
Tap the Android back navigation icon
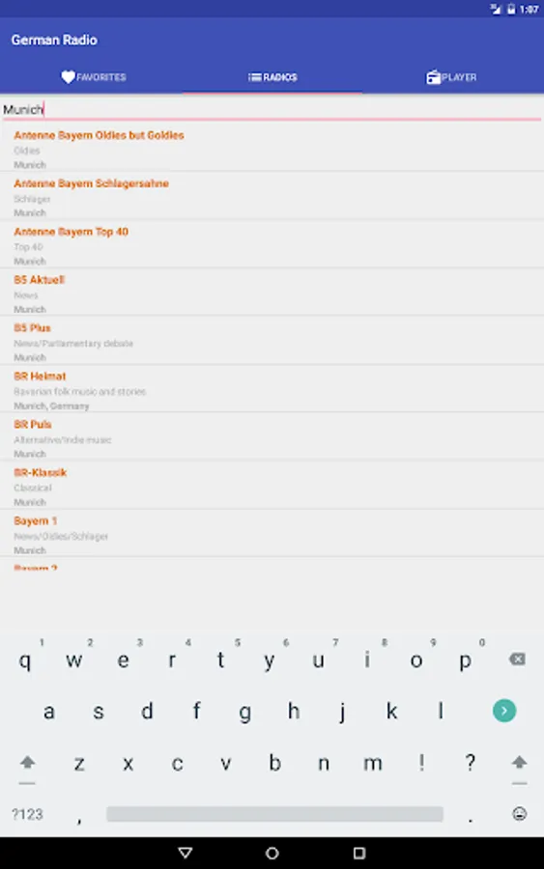click(186, 853)
